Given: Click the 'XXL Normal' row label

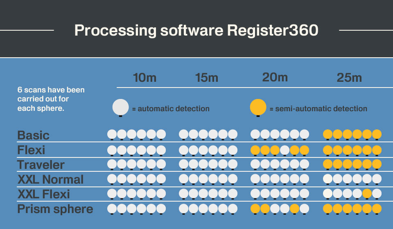Looking at the screenshot, I should click(50, 180).
